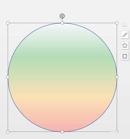
Task: Click the left-middle resize handle
Action: point(8,77)
